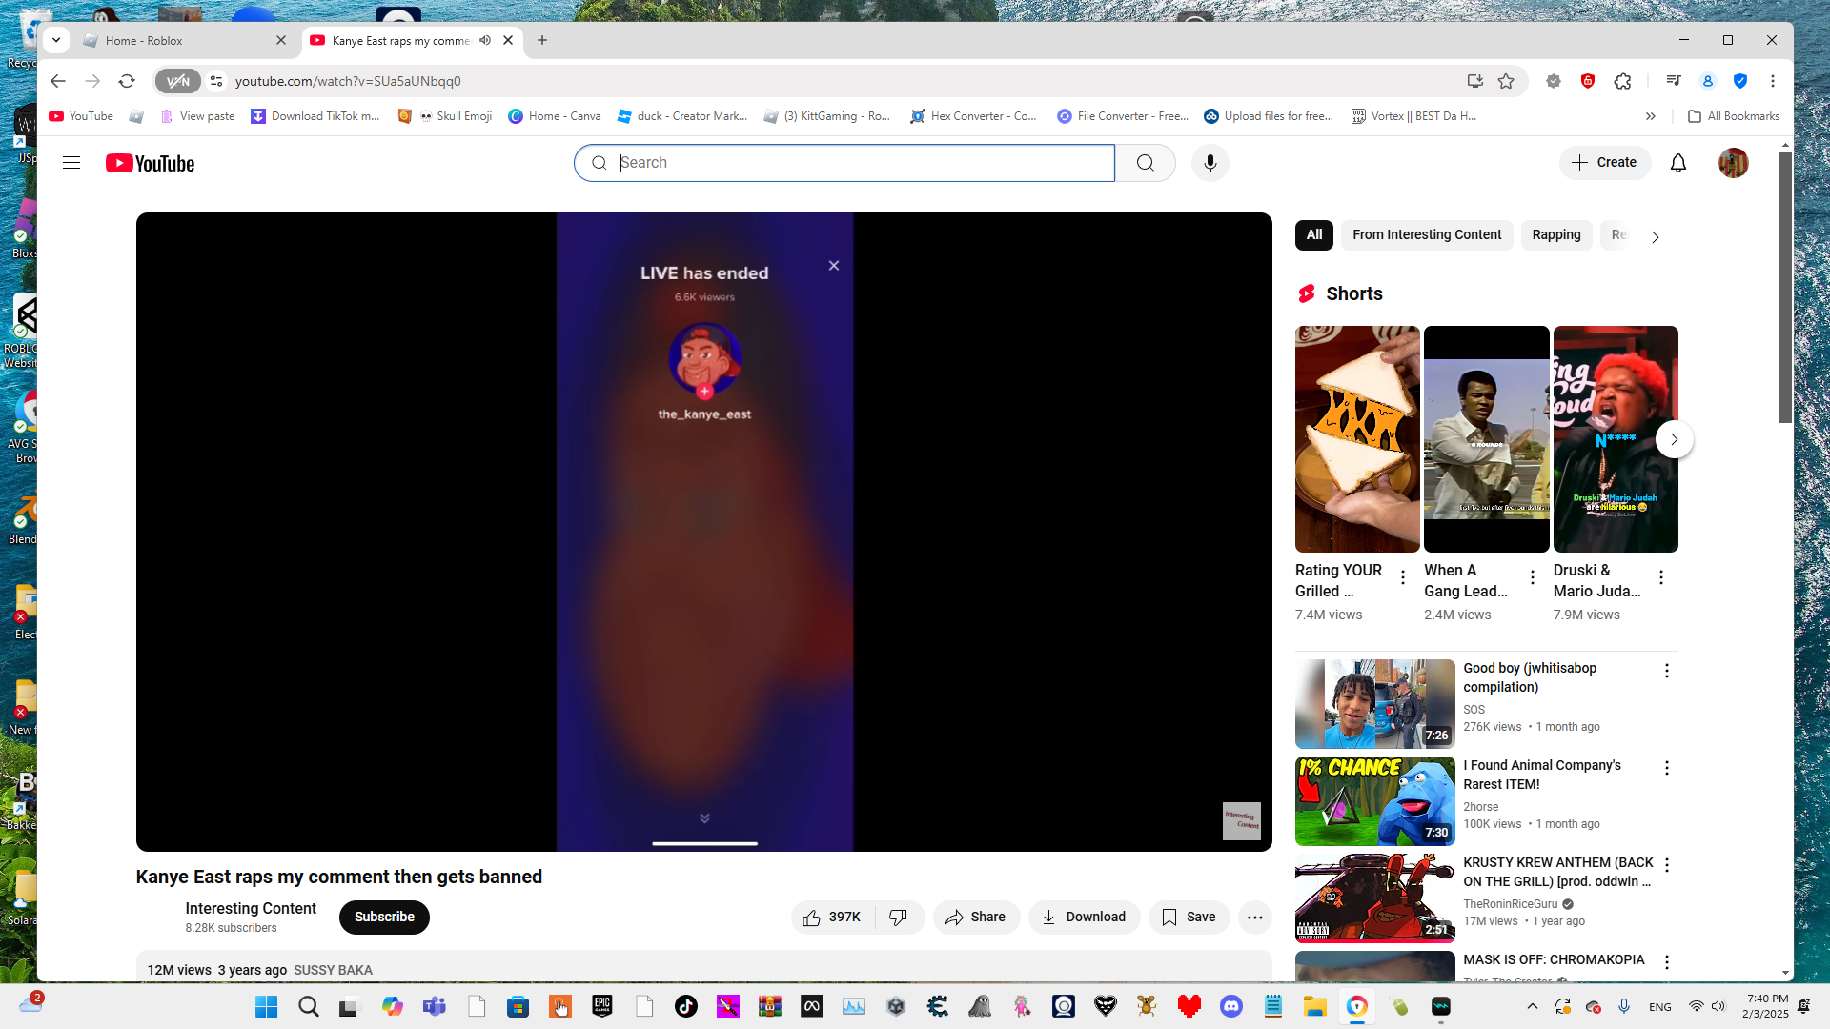1830x1029 pixels.
Task: Select From Interesting Content chip
Action: pos(1427,234)
